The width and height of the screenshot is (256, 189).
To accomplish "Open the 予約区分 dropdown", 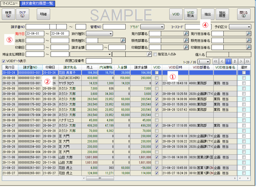I will pyautogui.click(x=240, y=27).
